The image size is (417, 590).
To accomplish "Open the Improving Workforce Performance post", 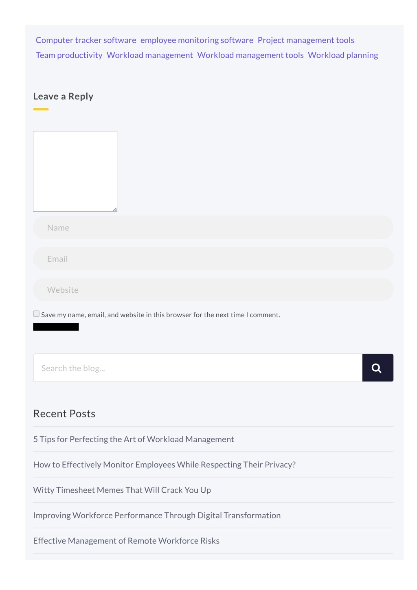I will 157,515.
